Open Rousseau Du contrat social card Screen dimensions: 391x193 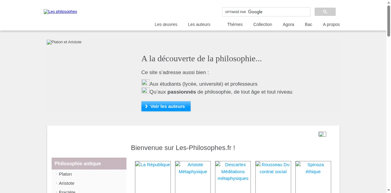(x=273, y=177)
